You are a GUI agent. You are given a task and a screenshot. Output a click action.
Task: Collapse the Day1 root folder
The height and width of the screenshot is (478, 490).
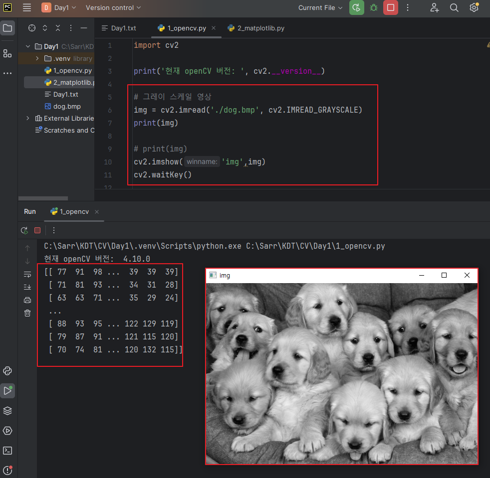[x=28, y=46]
